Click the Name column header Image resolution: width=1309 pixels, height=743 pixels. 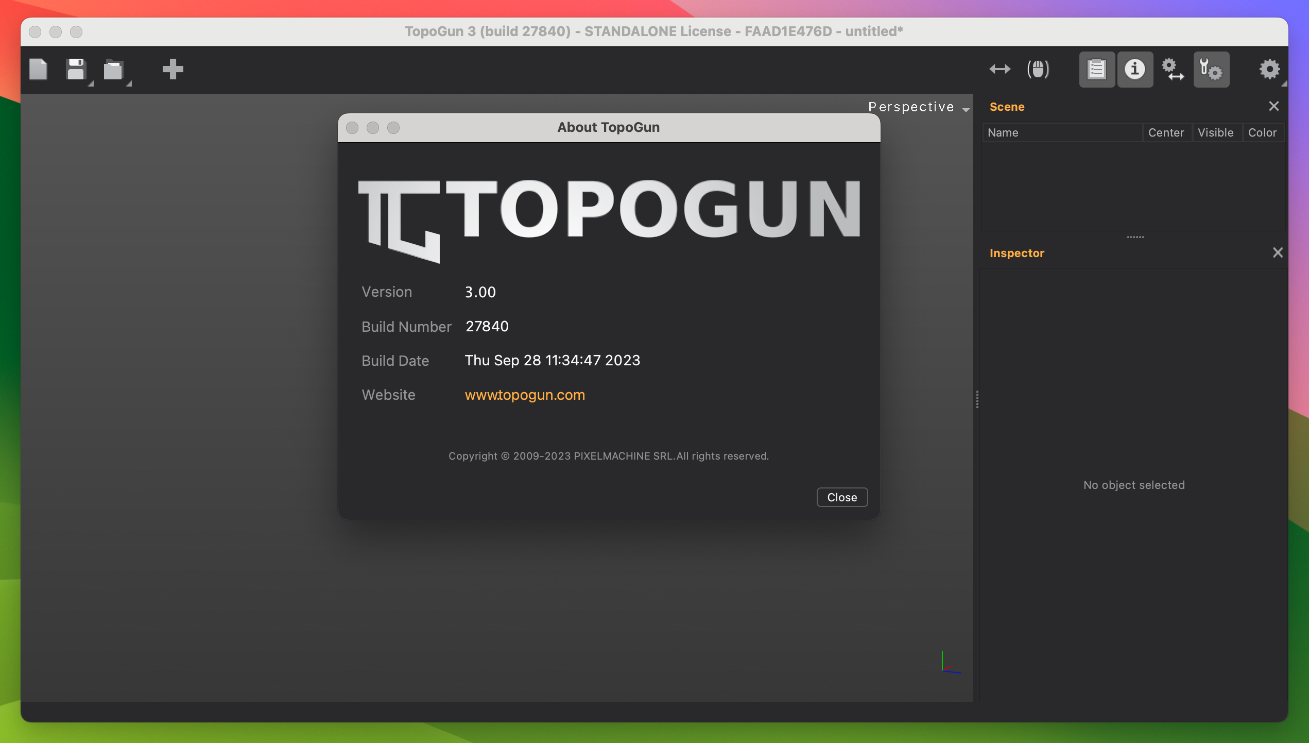(x=1003, y=132)
